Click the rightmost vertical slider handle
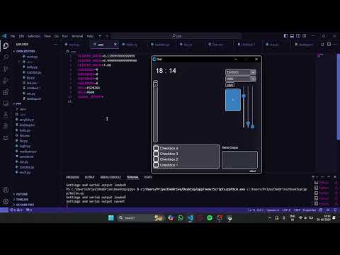This screenshot has width=340, height=255. click(252, 127)
